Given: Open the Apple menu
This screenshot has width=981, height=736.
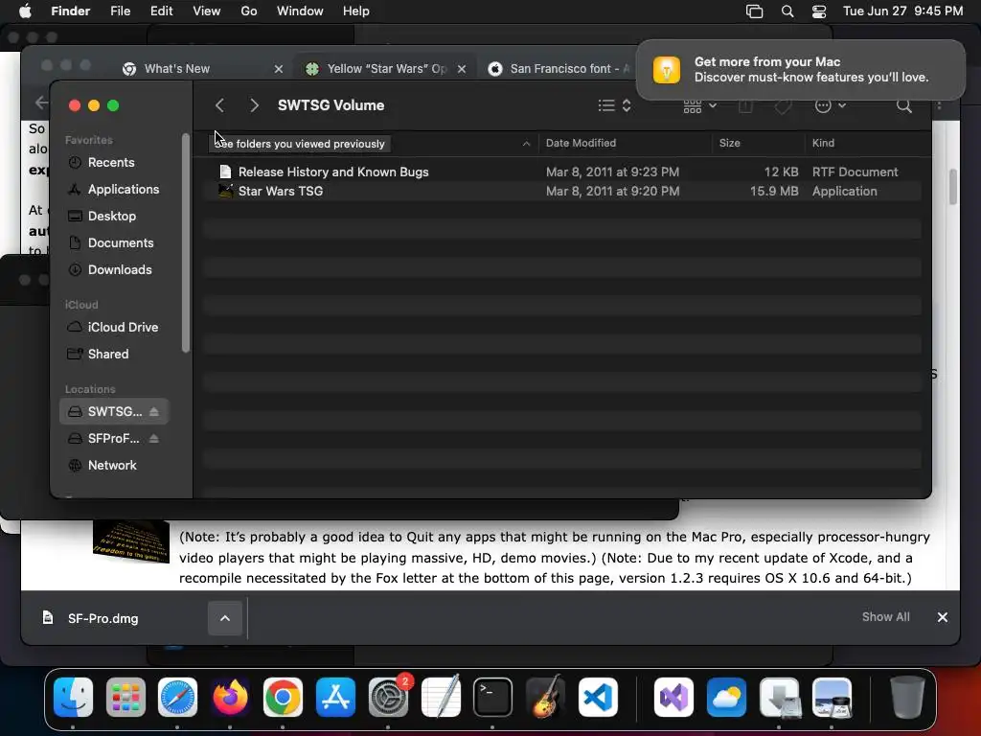Looking at the screenshot, I should click(x=25, y=11).
